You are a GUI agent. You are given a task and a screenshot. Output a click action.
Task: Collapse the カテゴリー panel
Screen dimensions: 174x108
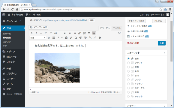164,106
